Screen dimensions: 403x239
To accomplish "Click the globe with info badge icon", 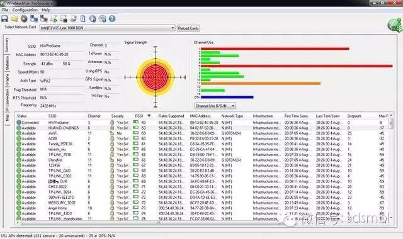I will 102,19.
